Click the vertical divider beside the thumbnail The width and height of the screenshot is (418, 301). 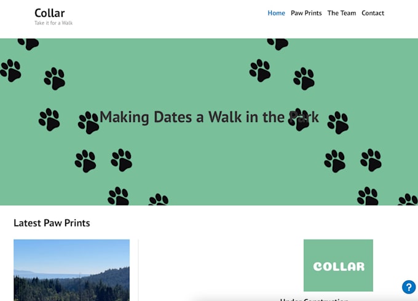coord(138,270)
